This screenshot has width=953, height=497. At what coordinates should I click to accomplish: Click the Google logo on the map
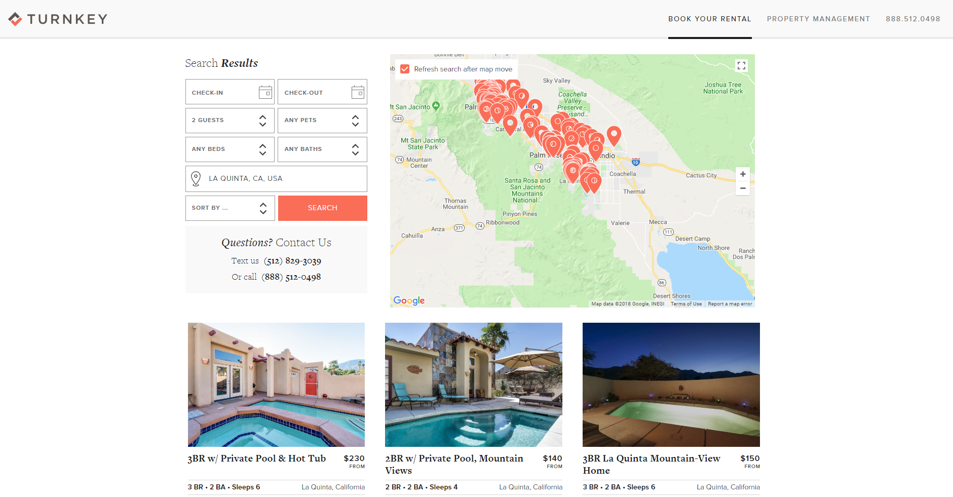[x=409, y=300]
